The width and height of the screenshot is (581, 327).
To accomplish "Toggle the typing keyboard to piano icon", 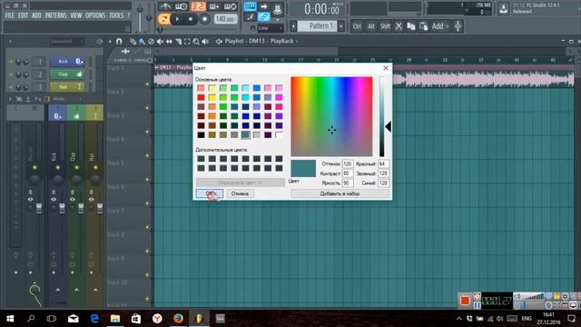I will click(x=251, y=6).
